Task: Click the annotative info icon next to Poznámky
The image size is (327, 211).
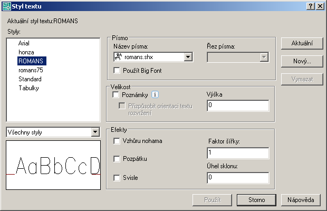Action: 155,95
